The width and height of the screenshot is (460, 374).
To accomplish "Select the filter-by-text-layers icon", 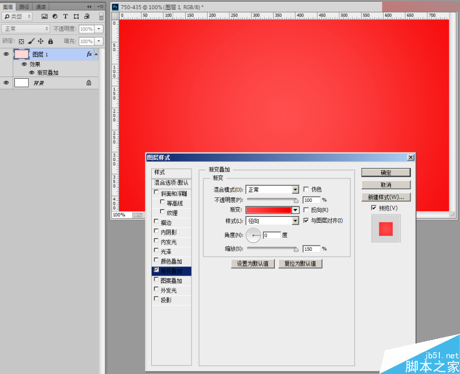I will tap(65, 16).
